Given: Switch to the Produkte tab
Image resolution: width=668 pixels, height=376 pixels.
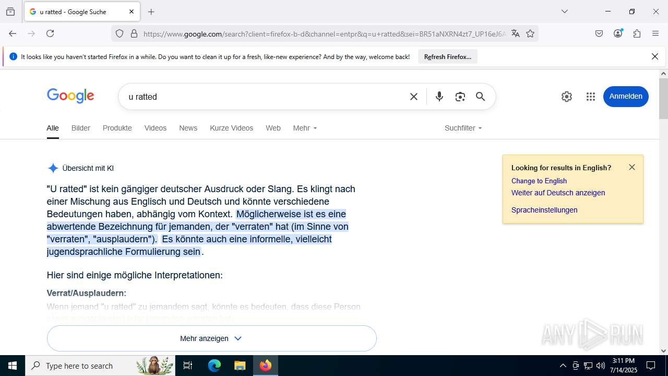Looking at the screenshot, I should pyautogui.click(x=117, y=128).
